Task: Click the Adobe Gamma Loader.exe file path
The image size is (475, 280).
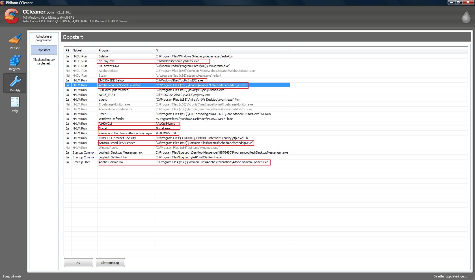Action: [x=212, y=162]
